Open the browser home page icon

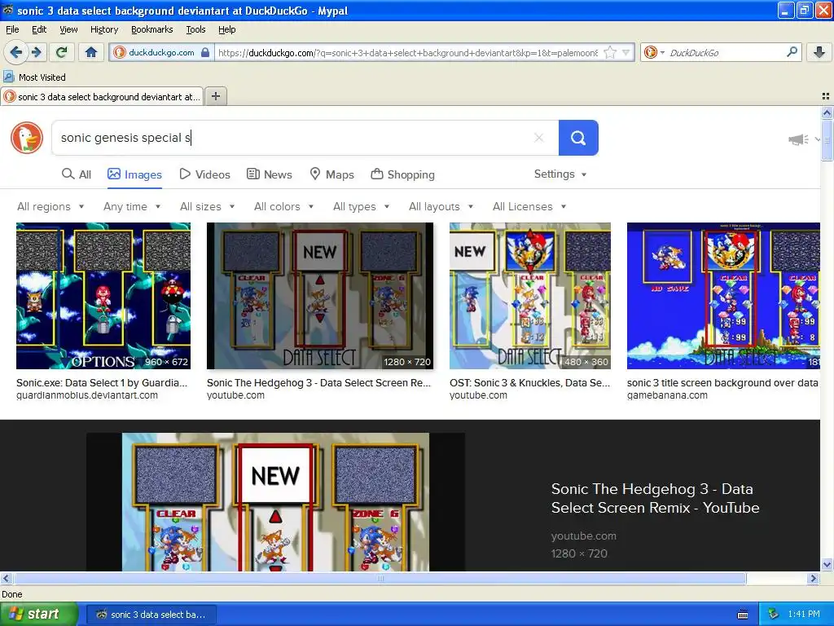[91, 52]
